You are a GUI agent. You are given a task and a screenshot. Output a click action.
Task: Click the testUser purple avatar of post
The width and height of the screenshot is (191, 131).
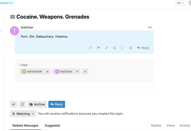[14, 31]
